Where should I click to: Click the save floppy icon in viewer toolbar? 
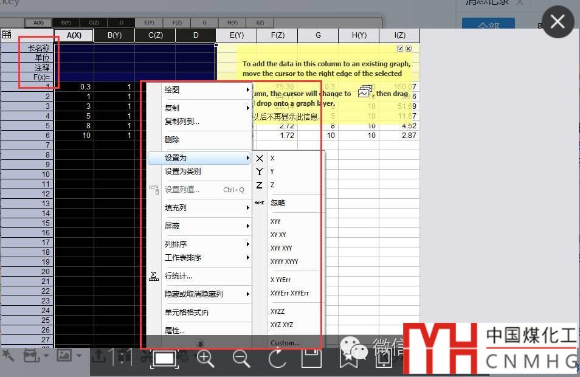point(311,358)
